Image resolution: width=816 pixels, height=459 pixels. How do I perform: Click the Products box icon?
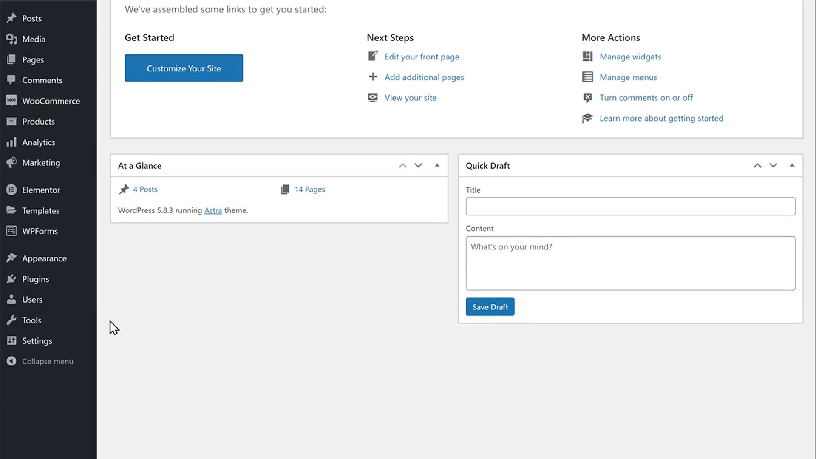click(11, 122)
